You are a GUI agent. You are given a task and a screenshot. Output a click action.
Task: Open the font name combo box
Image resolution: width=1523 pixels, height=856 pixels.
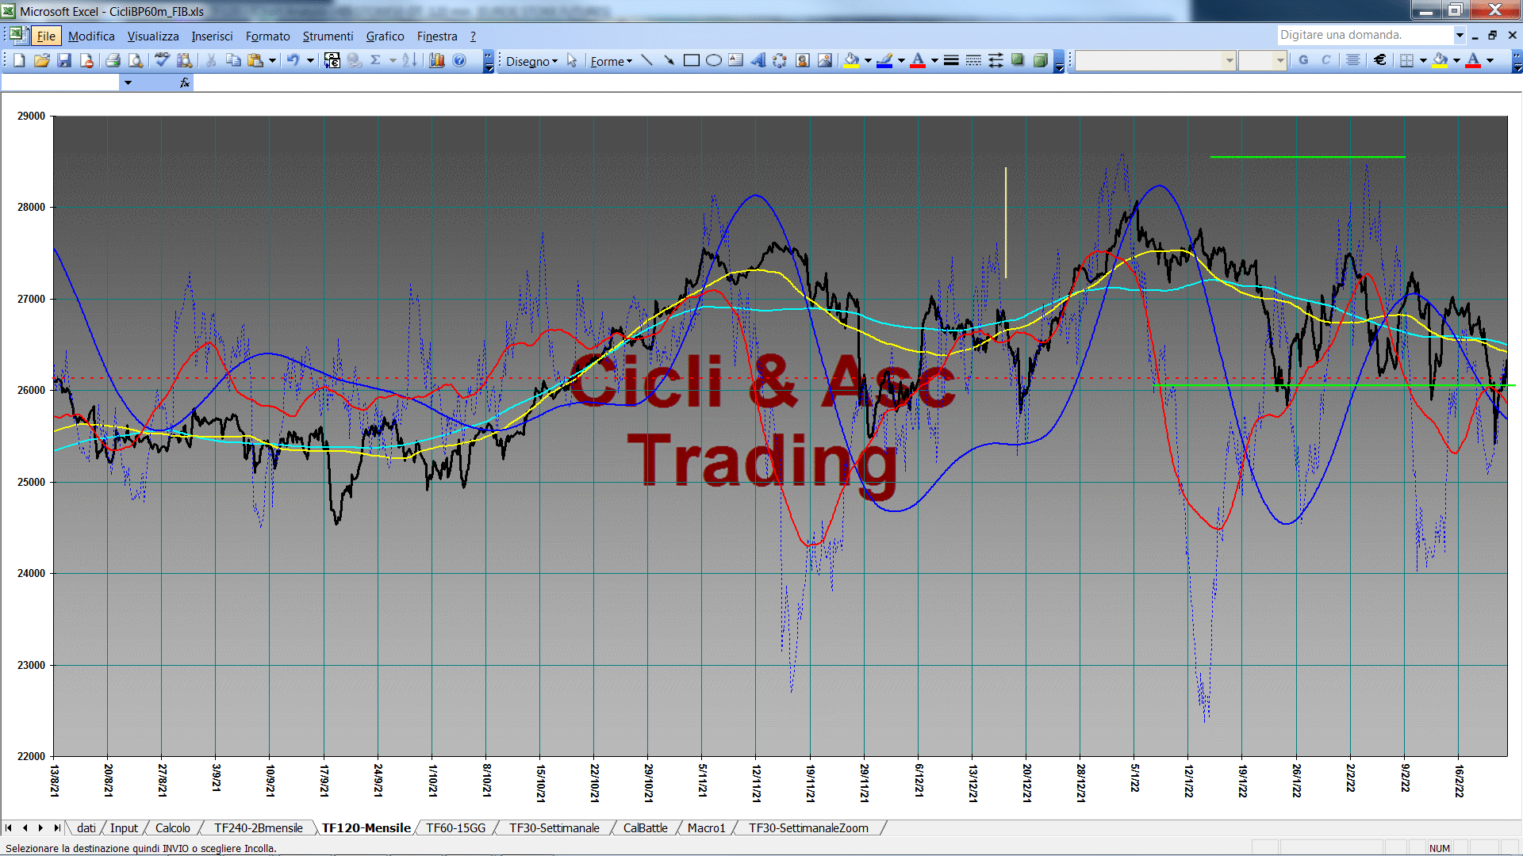pyautogui.click(x=1155, y=60)
